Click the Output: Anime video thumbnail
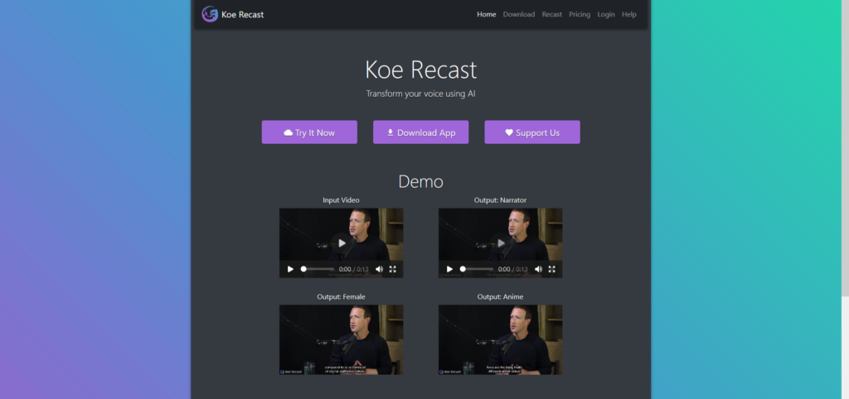This screenshot has height=399, width=849. click(500, 339)
